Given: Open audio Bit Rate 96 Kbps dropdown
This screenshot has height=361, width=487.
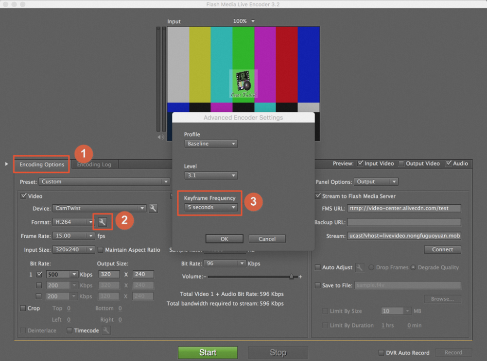Looking at the screenshot, I should [225, 263].
